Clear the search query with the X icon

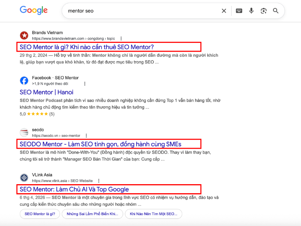coord(224,11)
